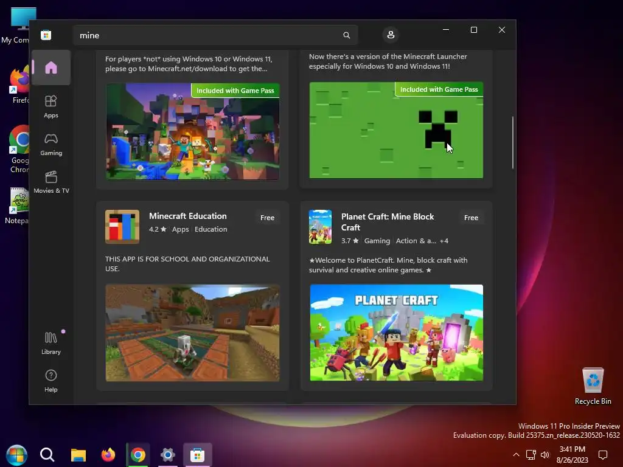Click the network icon in the system tray
Image resolution: width=623 pixels, height=467 pixels.
click(531, 455)
